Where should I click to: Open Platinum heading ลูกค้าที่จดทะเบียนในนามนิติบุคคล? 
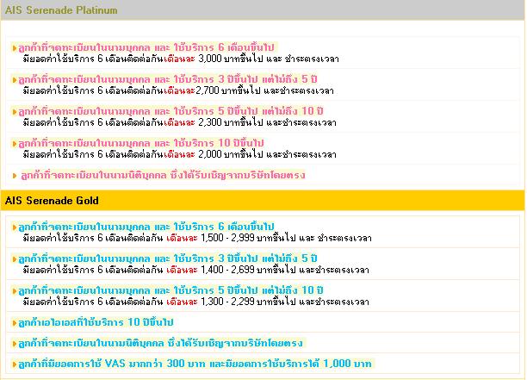click(163, 175)
